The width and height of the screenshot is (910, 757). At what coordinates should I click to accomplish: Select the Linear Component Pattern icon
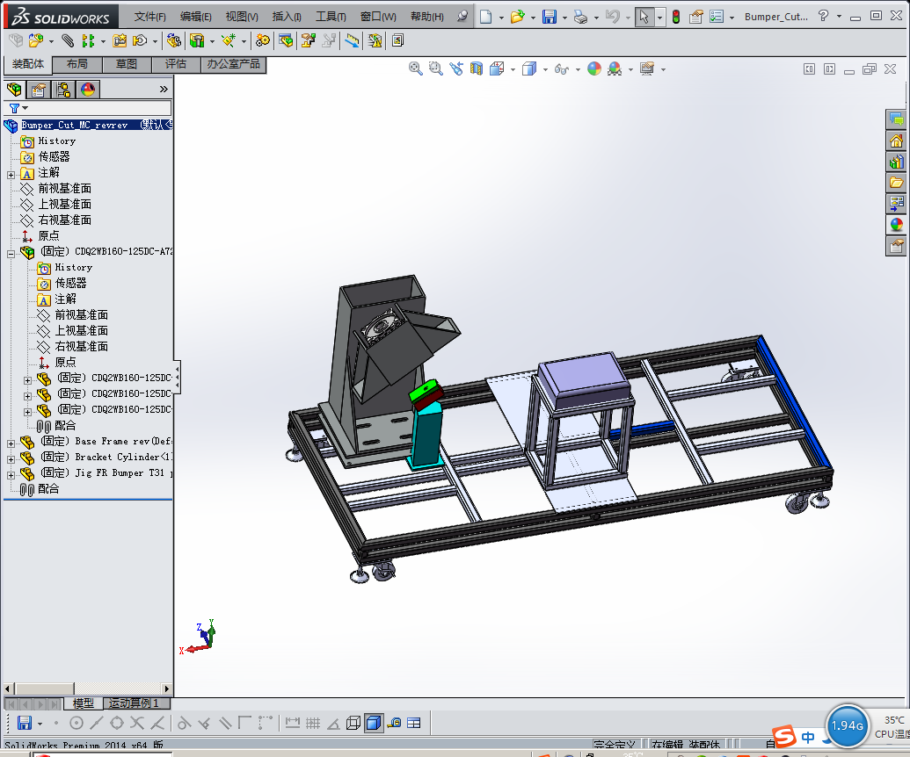(x=88, y=40)
